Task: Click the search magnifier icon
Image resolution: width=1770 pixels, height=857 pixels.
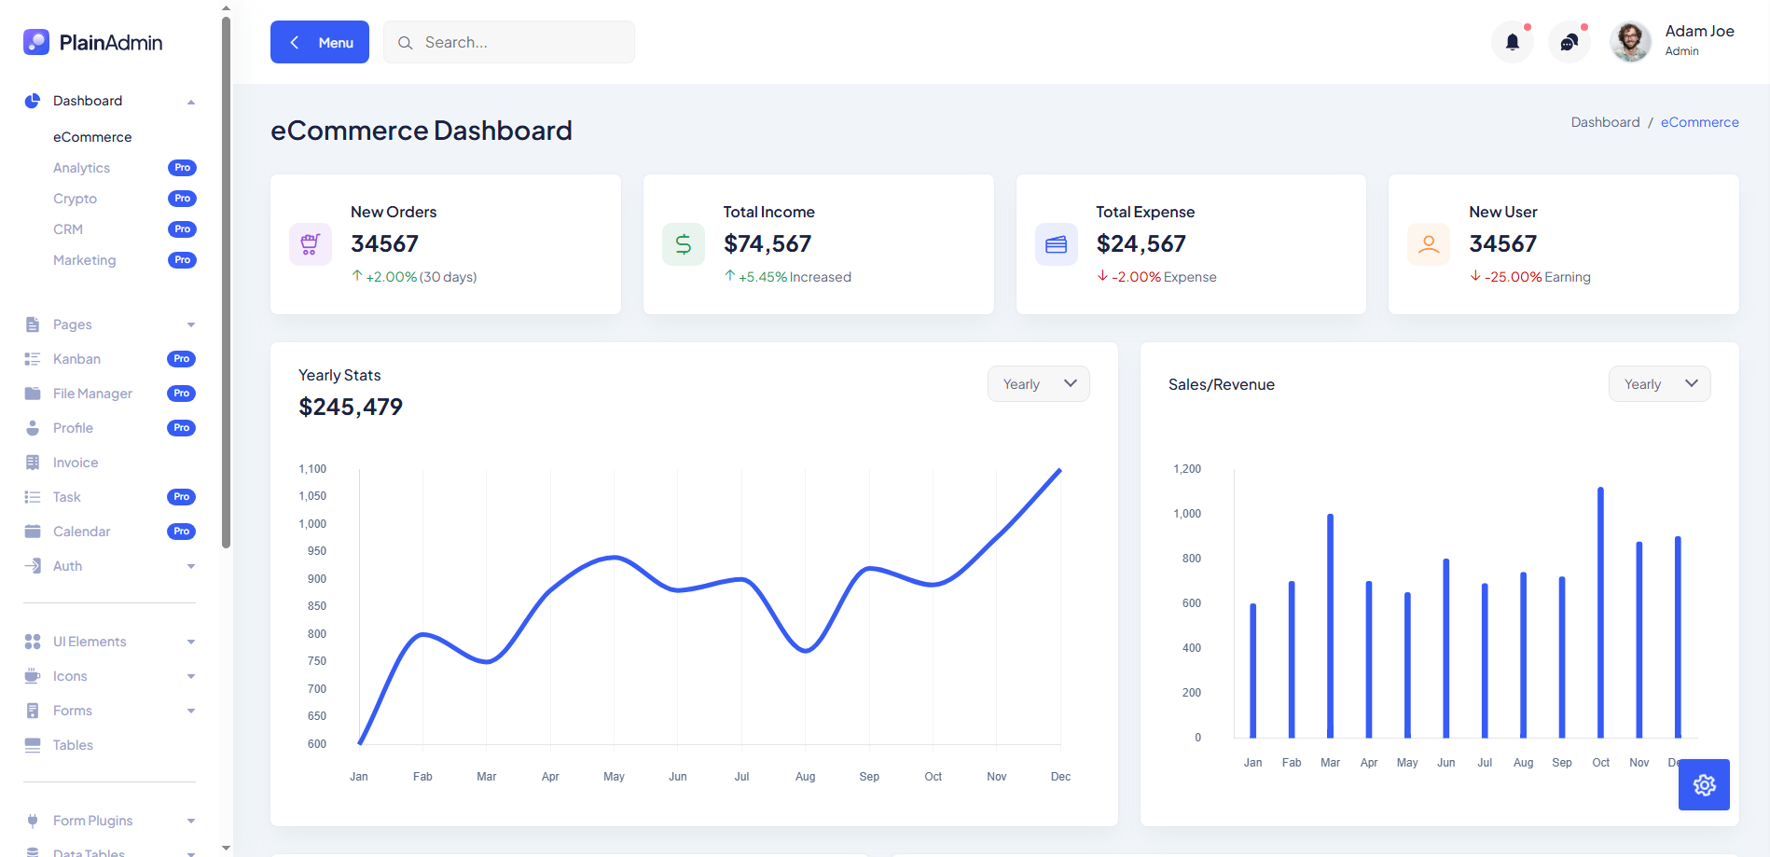Action: tap(406, 43)
